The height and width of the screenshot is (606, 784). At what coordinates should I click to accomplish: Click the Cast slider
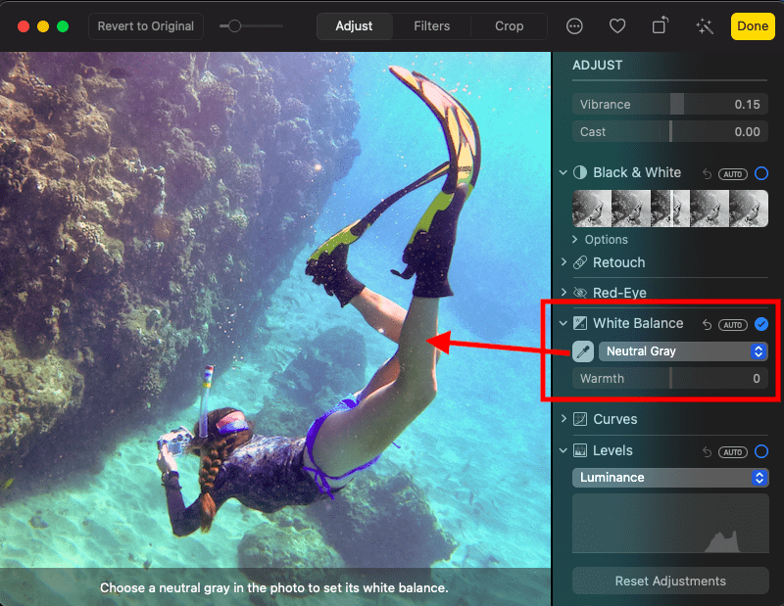pyautogui.click(x=670, y=131)
